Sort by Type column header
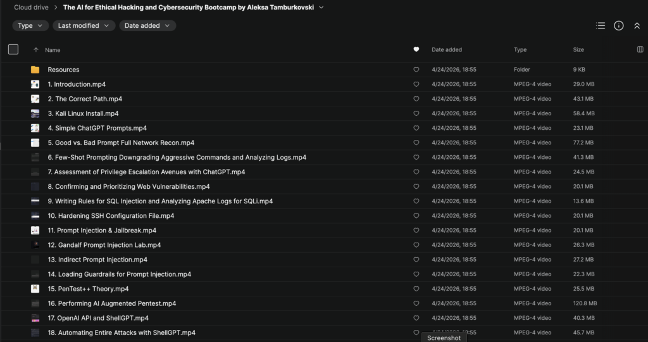The image size is (648, 342). [520, 49]
